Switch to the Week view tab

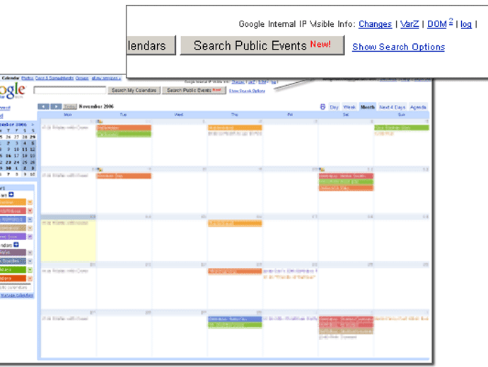[349, 107]
